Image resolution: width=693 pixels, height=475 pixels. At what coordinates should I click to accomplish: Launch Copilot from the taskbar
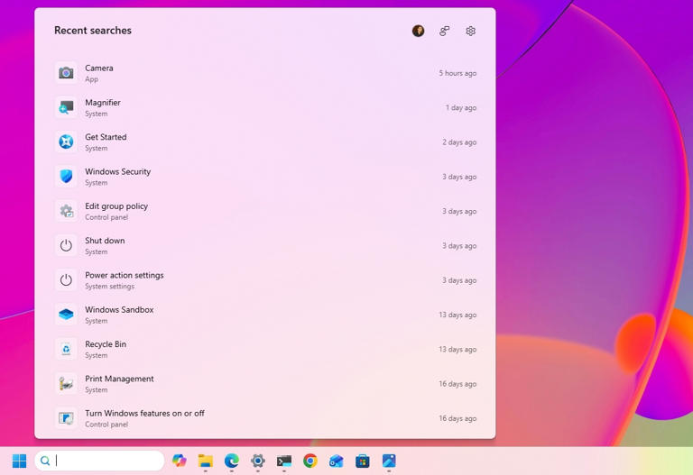[180, 461]
